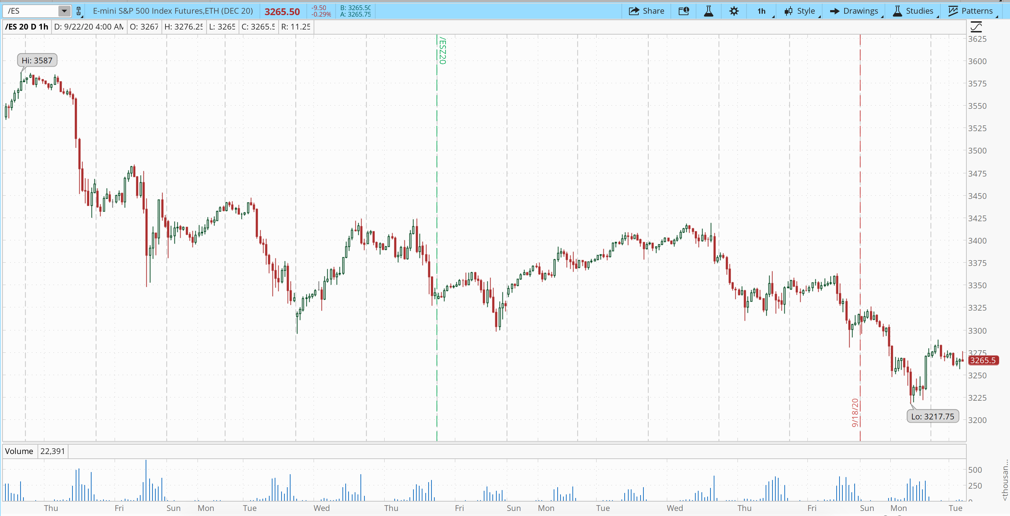The height and width of the screenshot is (516, 1010).
Task: Open the /ES symbol selector dropdown arrow
Action: click(x=64, y=11)
